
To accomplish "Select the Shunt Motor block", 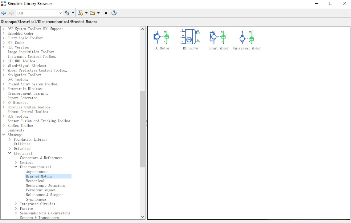I will pos(219,40).
